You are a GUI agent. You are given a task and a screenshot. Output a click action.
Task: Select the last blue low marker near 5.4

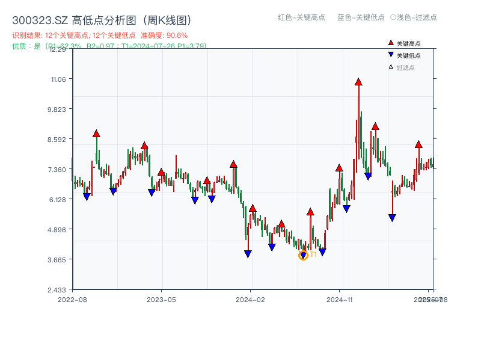click(x=392, y=218)
